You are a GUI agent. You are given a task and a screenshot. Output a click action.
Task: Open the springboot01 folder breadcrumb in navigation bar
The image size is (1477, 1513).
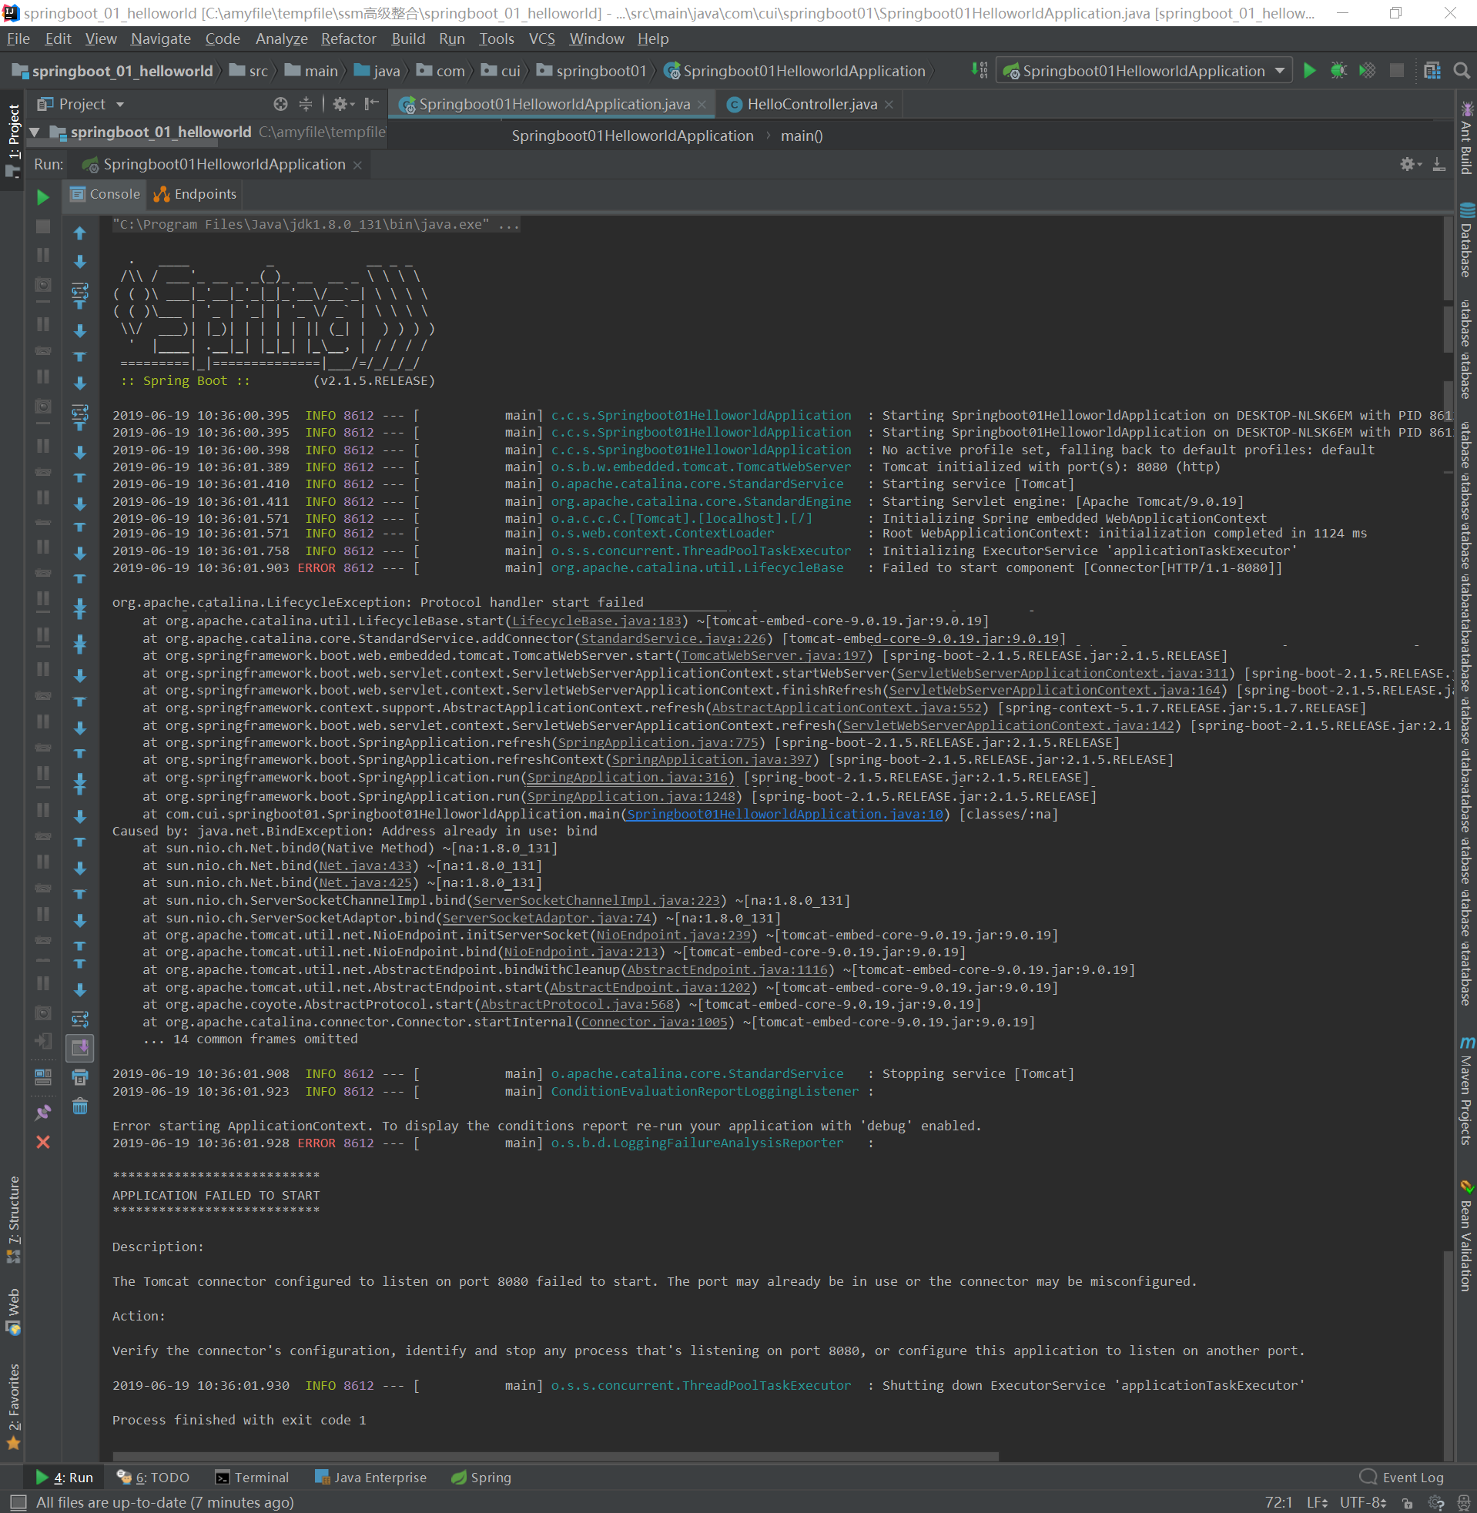[592, 71]
